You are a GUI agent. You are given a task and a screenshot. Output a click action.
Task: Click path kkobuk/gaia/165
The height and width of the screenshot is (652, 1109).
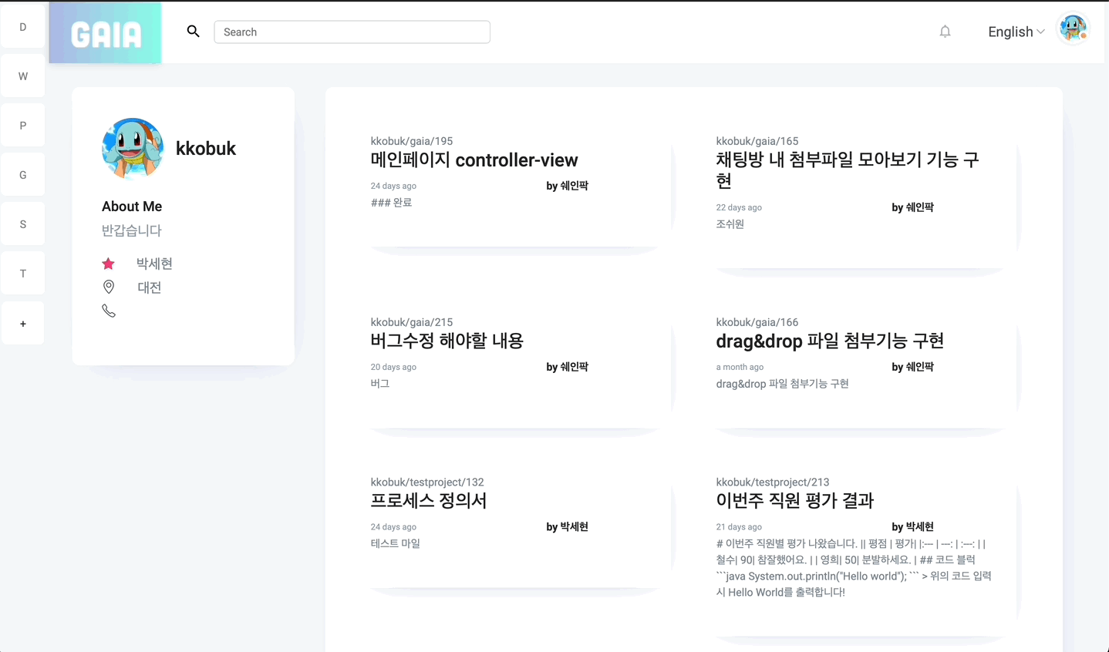(x=757, y=141)
